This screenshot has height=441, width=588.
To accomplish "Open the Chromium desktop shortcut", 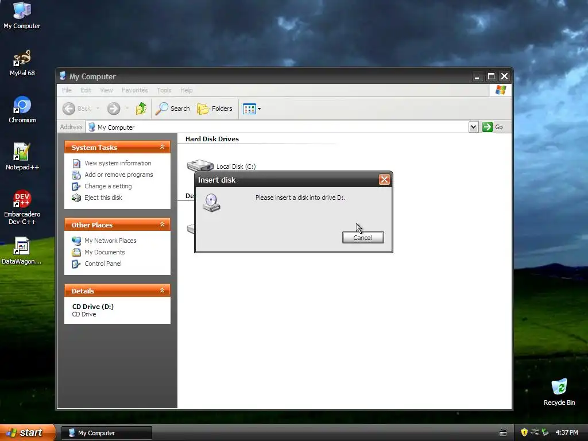I will point(22,110).
